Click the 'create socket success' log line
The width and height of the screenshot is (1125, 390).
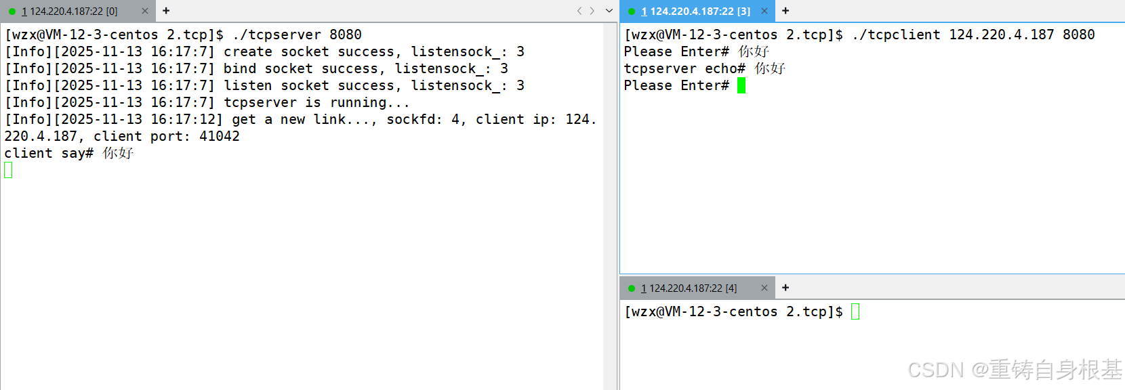tap(264, 51)
